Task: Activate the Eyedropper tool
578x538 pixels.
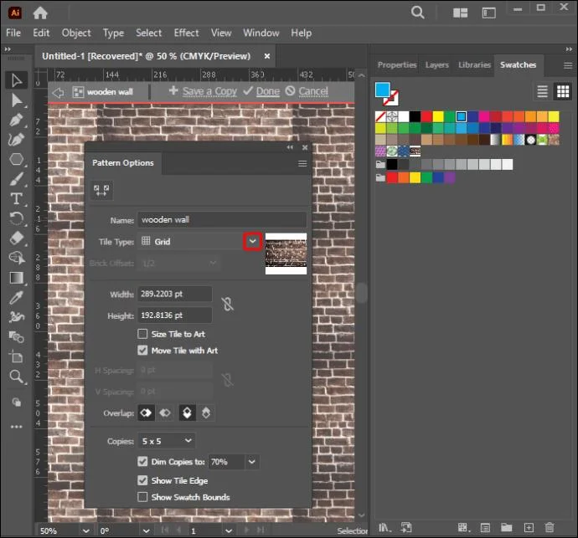Action: pos(16,297)
